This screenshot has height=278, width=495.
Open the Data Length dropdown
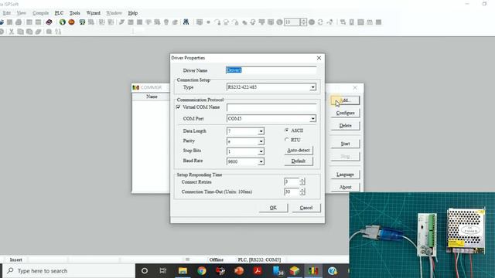point(261,131)
